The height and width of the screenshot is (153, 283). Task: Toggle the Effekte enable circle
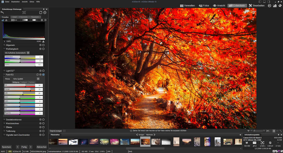[x=43, y=127]
